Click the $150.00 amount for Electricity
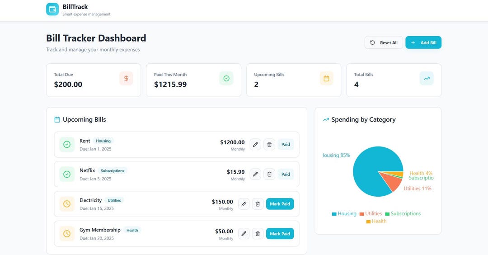 point(222,202)
